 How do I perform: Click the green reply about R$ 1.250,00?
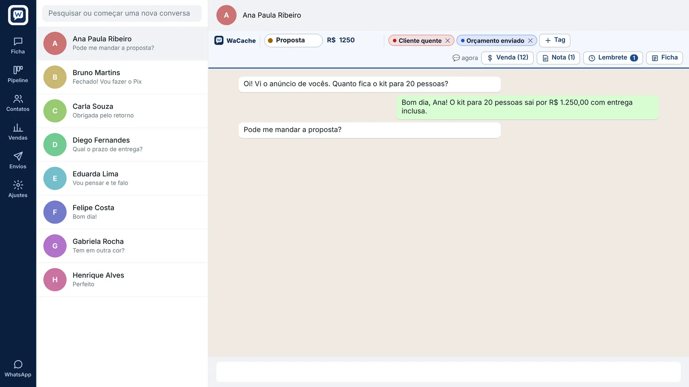tap(528, 107)
